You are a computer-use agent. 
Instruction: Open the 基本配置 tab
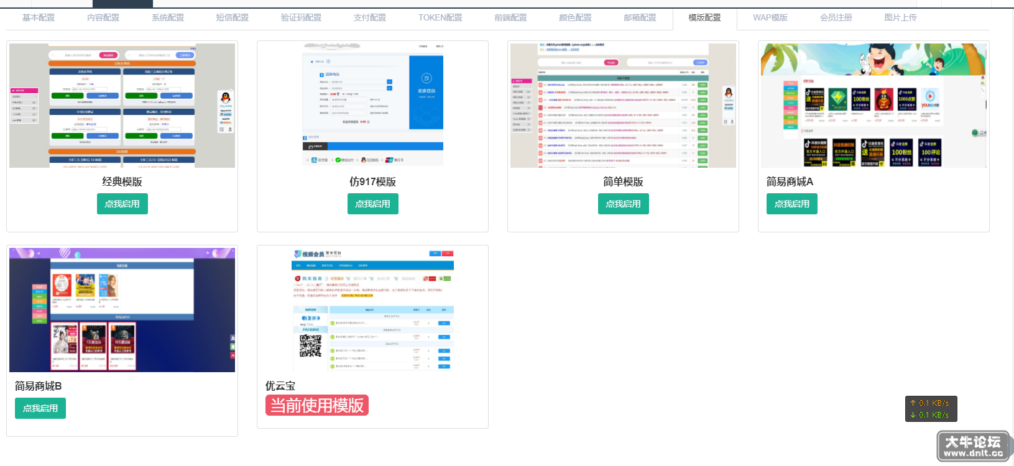(39, 18)
